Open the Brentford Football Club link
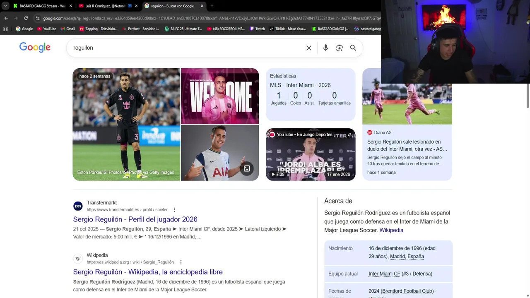 (x=407, y=291)
